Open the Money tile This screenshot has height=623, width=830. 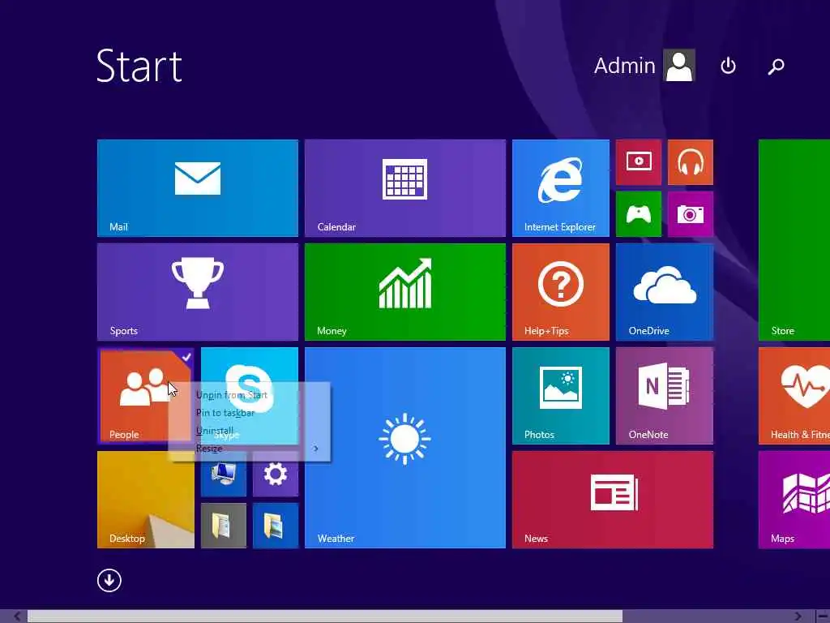[x=405, y=292]
